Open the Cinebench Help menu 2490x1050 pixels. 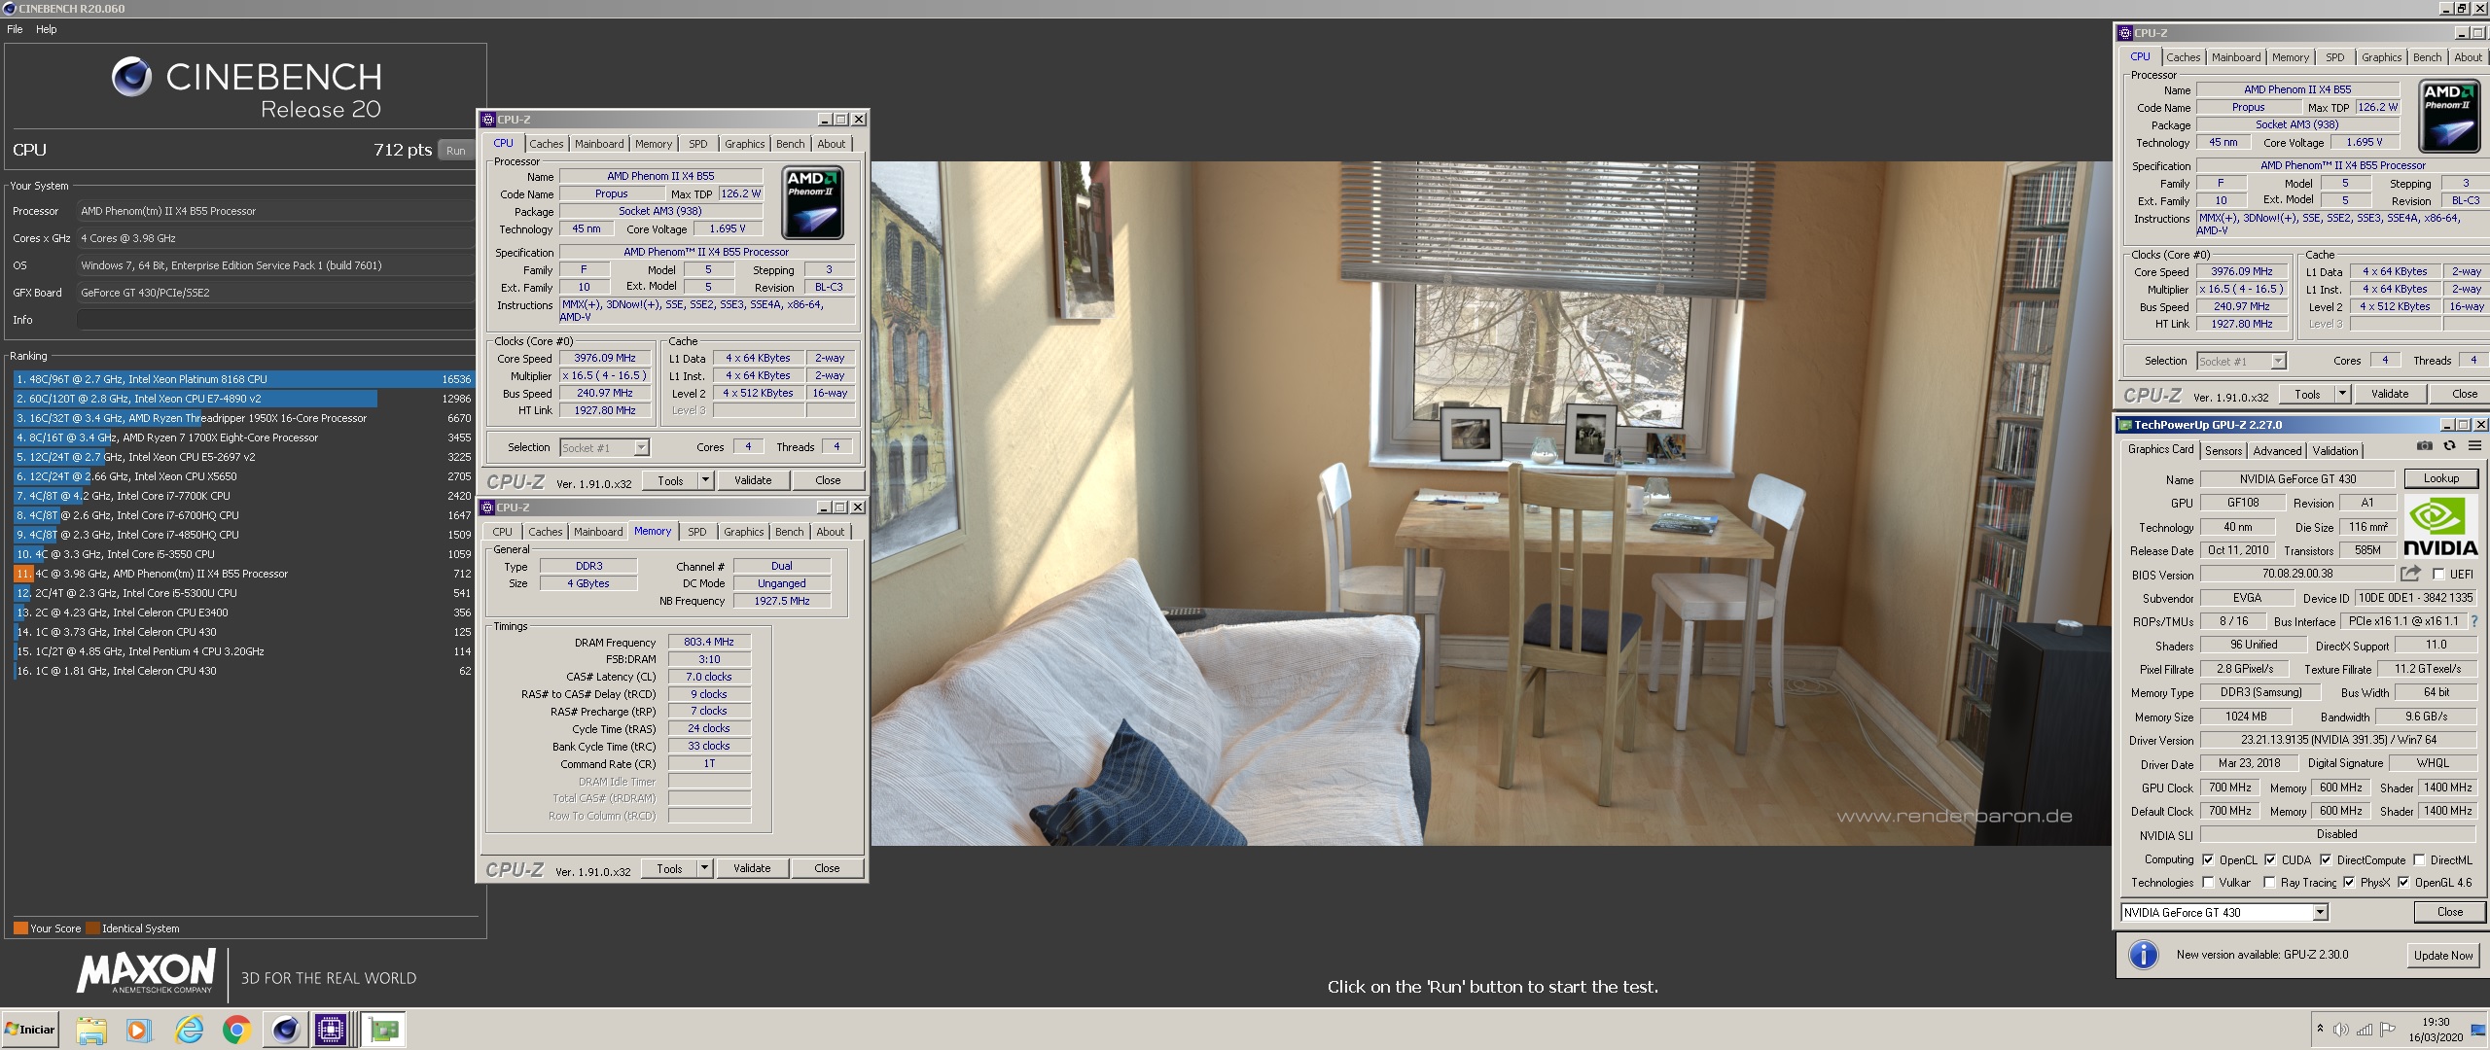click(x=47, y=29)
